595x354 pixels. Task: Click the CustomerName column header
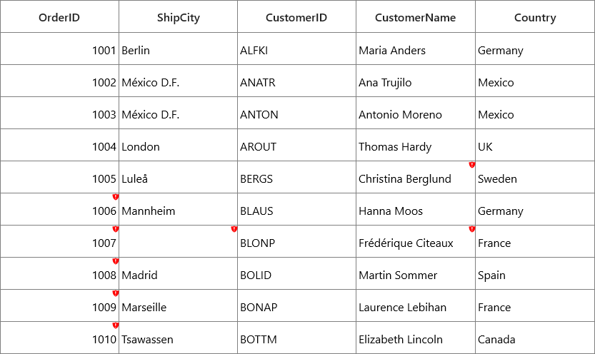(416, 16)
